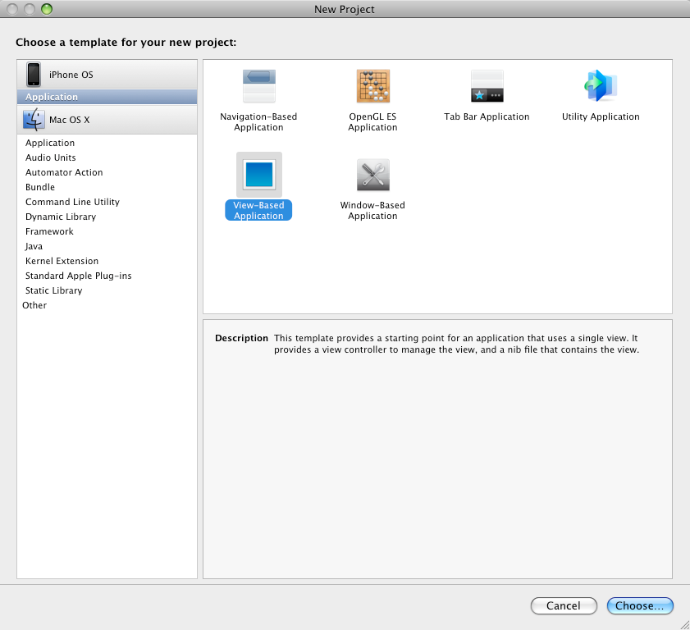Click the Mac OS X section header
690x630 pixels.
(x=107, y=120)
